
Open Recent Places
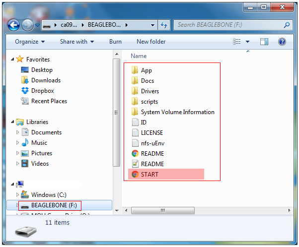49,101
